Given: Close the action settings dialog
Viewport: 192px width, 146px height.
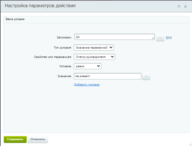Looking at the screenshot, I should [185, 6].
